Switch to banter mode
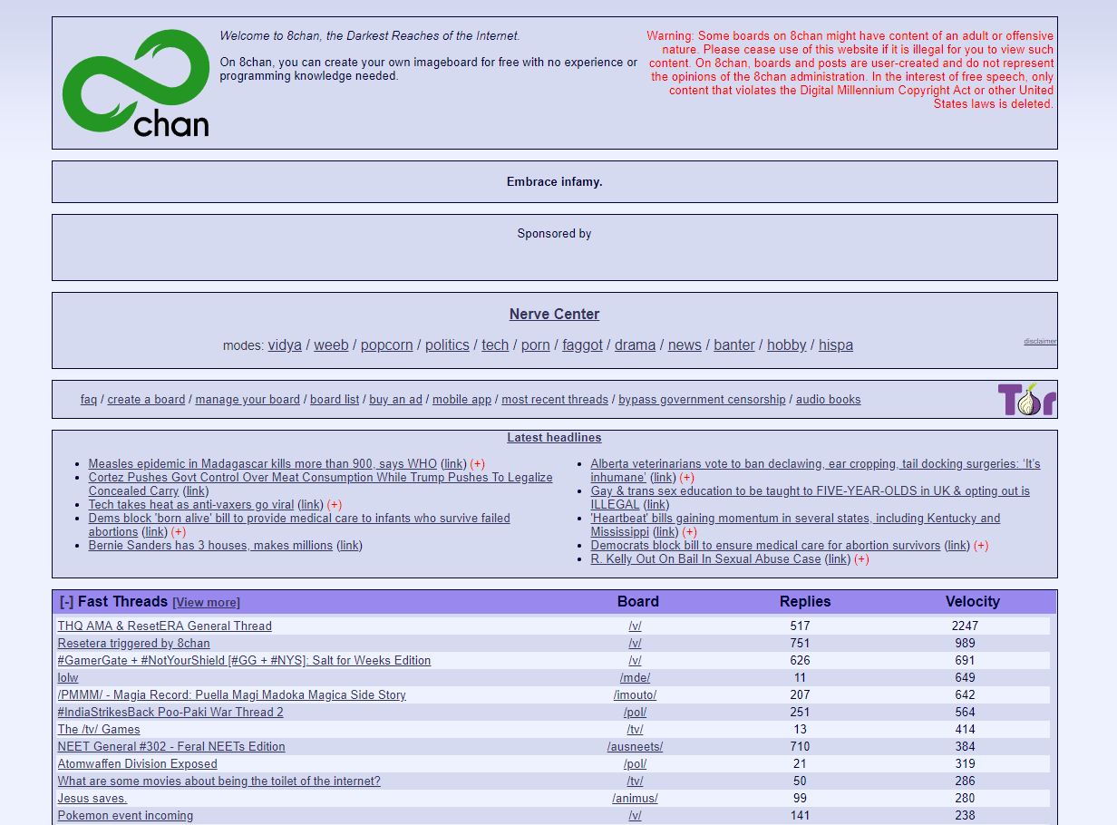 coord(734,345)
